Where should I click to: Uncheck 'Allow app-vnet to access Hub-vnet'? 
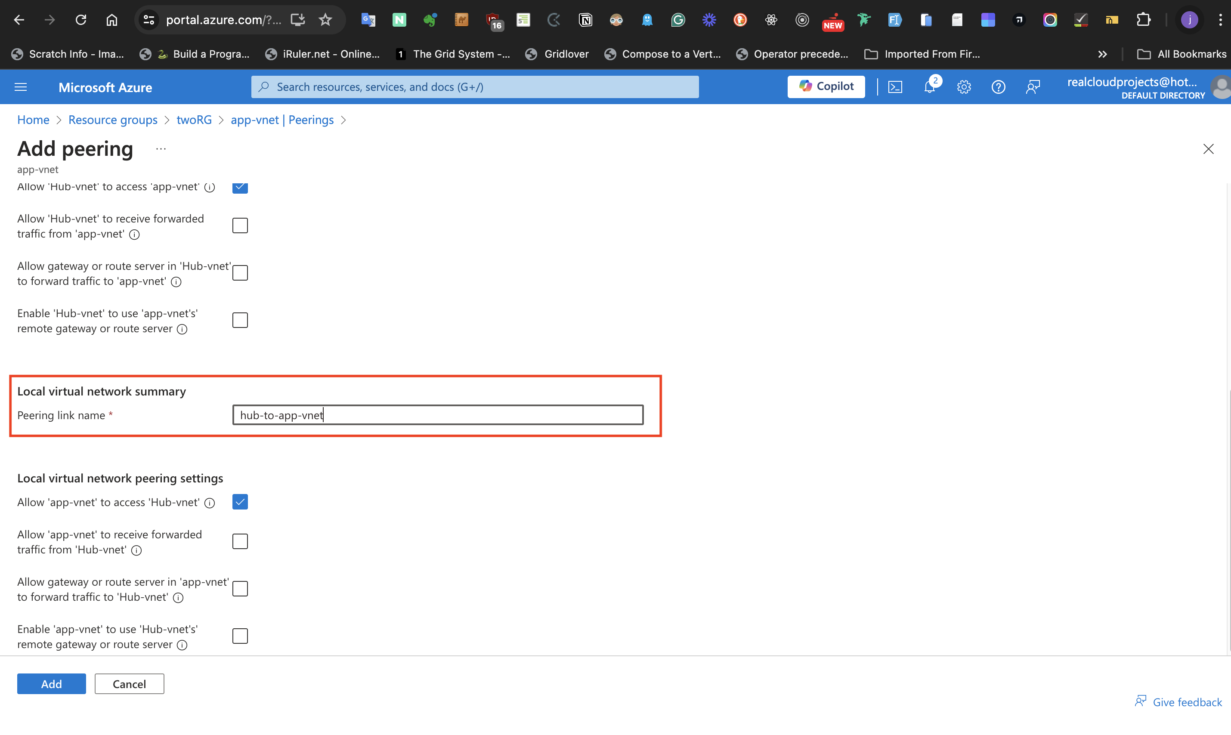coord(240,502)
